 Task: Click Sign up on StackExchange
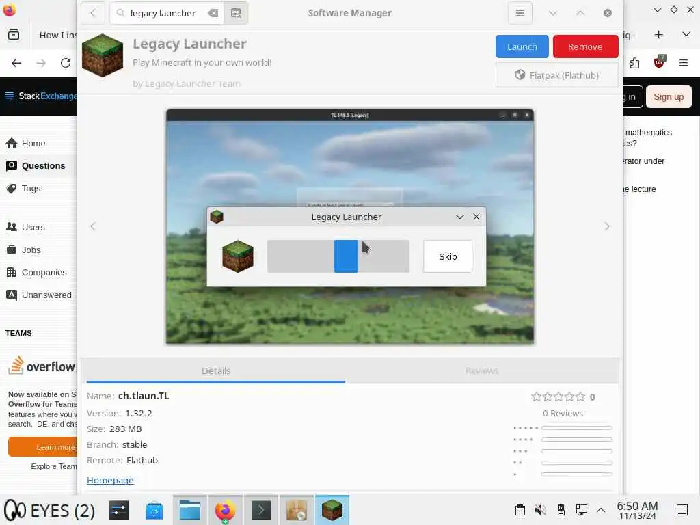(669, 96)
